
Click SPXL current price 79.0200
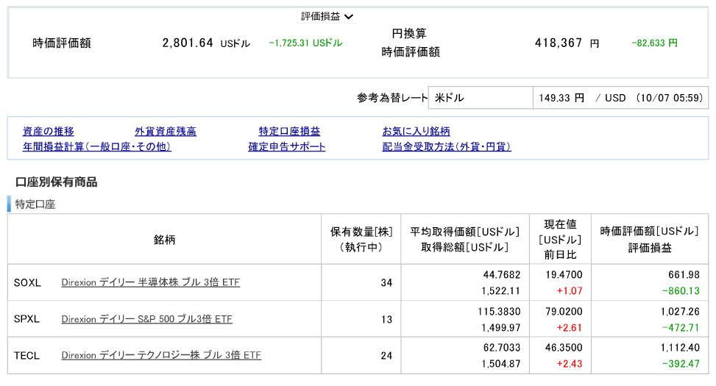[564, 311]
